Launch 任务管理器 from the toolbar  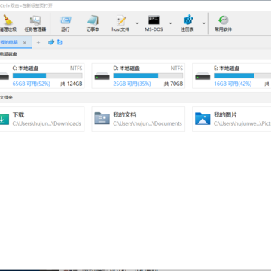[35, 23]
